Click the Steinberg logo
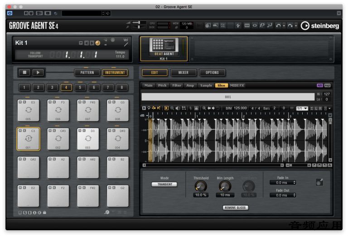The height and width of the screenshot is (237, 348). click(320, 26)
